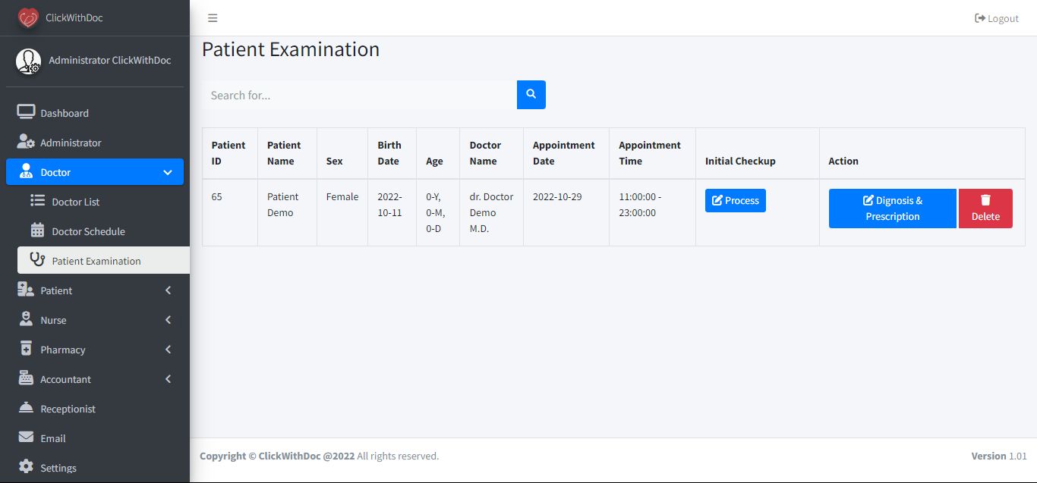Click the Dashboard monitor icon
Image resolution: width=1037 pixels, height=483 pixels.
pyautogui.click(x=26, y=112)
